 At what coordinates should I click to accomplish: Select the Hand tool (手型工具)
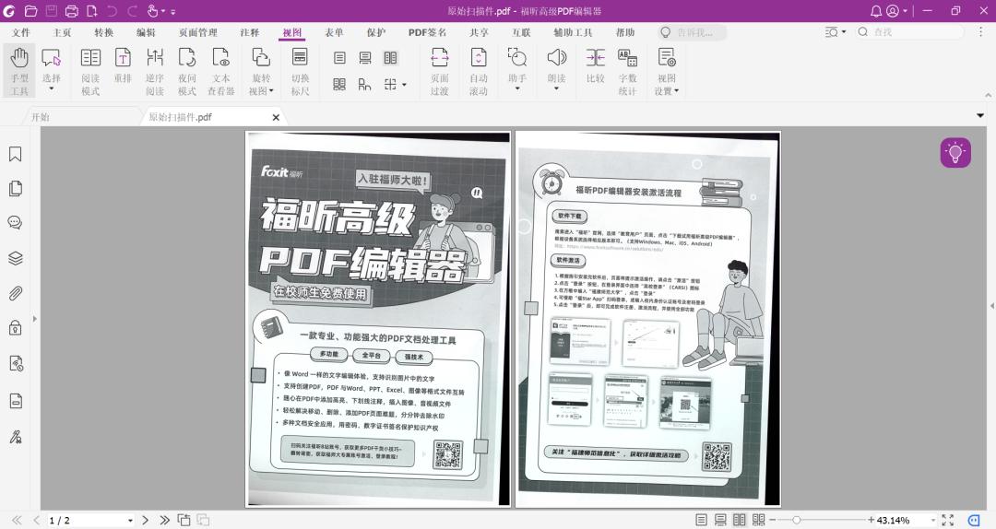coord(19,70)
